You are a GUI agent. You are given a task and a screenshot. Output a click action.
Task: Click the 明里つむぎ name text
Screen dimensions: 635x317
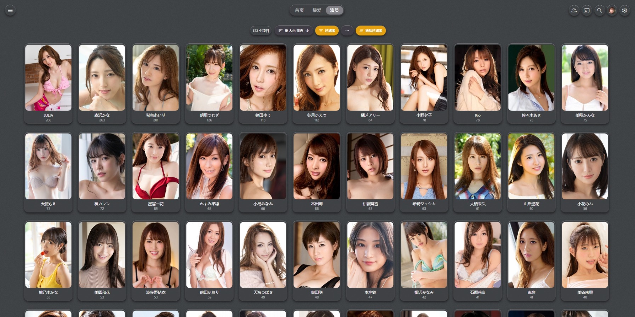pos(209,115)
